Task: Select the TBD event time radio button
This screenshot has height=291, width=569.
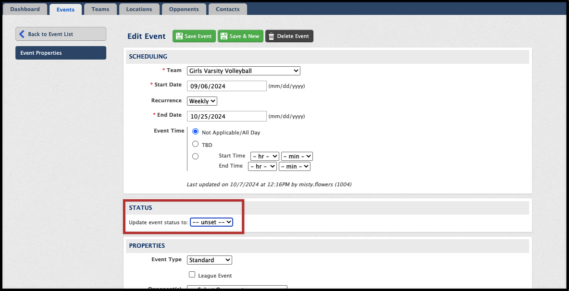Action: coord(195,144)
